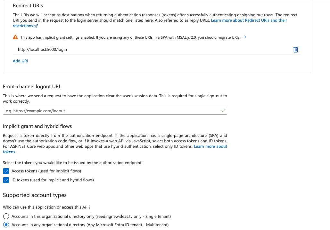This screenshot has height=230, width=330.
Task: Select the Multitenant accounts radio button
Action: [6, 225]
